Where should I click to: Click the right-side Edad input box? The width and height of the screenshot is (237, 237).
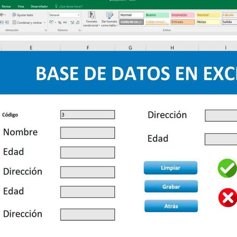pyautogui.click(x=221, y=139)
